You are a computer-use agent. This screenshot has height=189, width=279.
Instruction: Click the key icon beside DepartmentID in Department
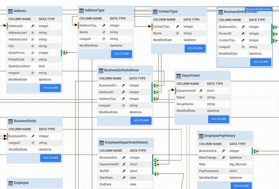(x=201, y=91)
